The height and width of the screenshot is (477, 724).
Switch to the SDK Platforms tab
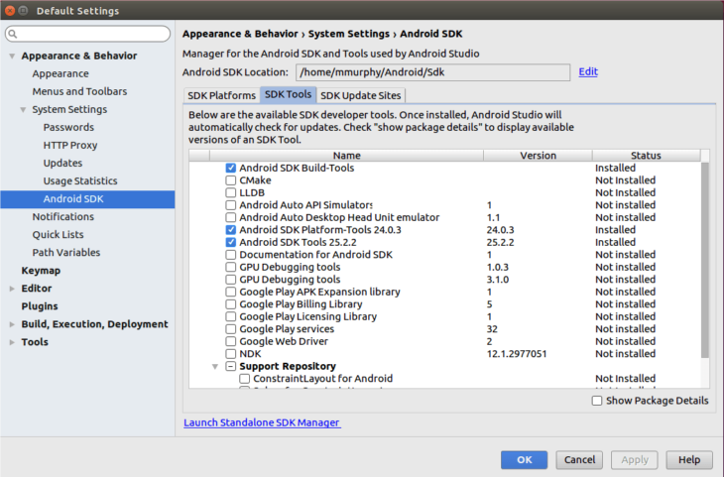(x=222, y=95)
